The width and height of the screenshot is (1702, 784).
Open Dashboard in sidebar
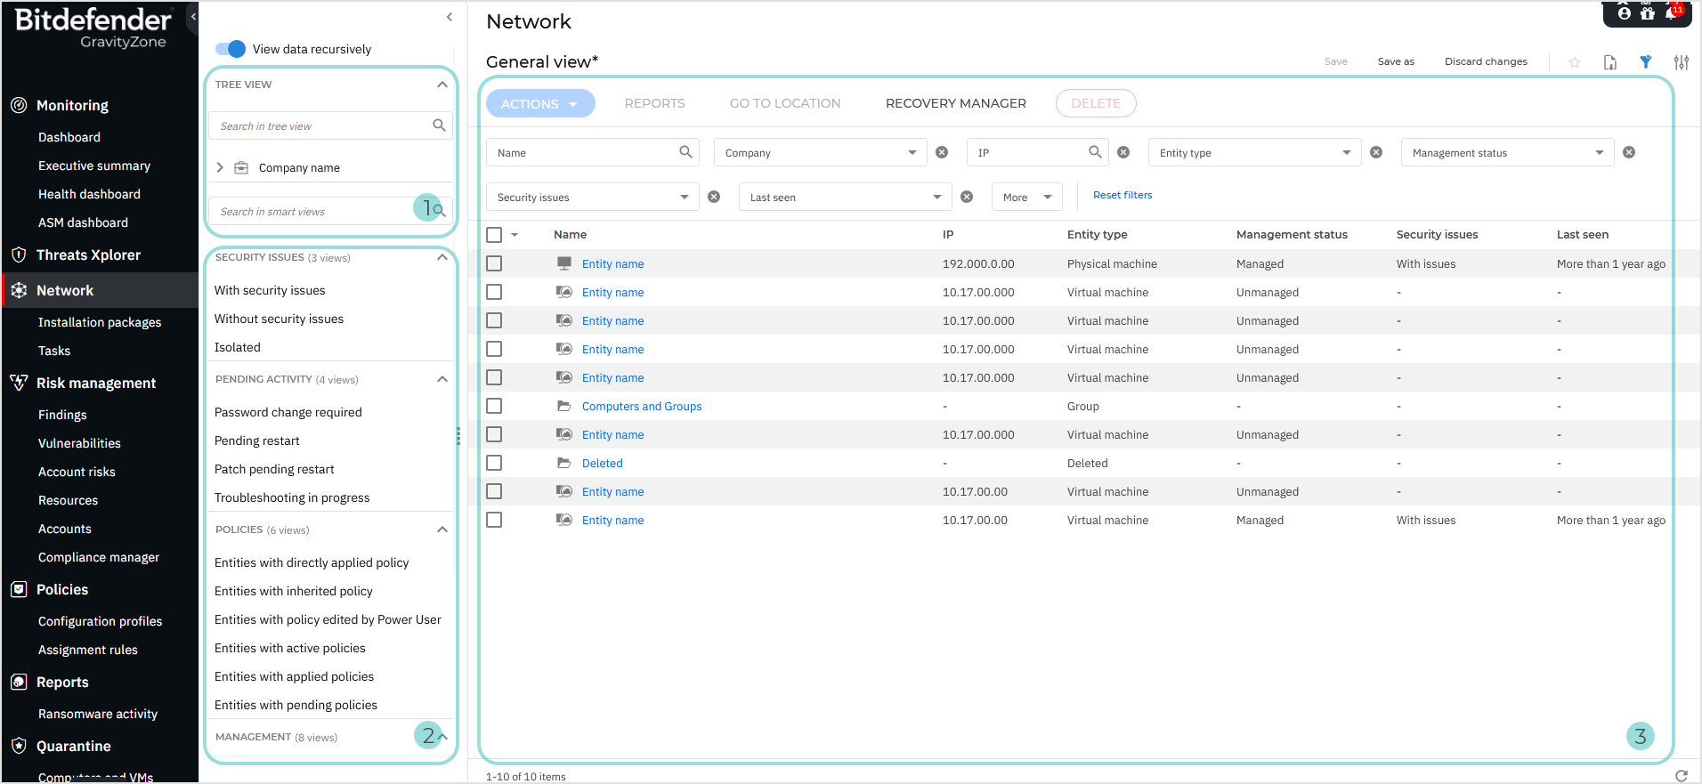tap(69, 137)
